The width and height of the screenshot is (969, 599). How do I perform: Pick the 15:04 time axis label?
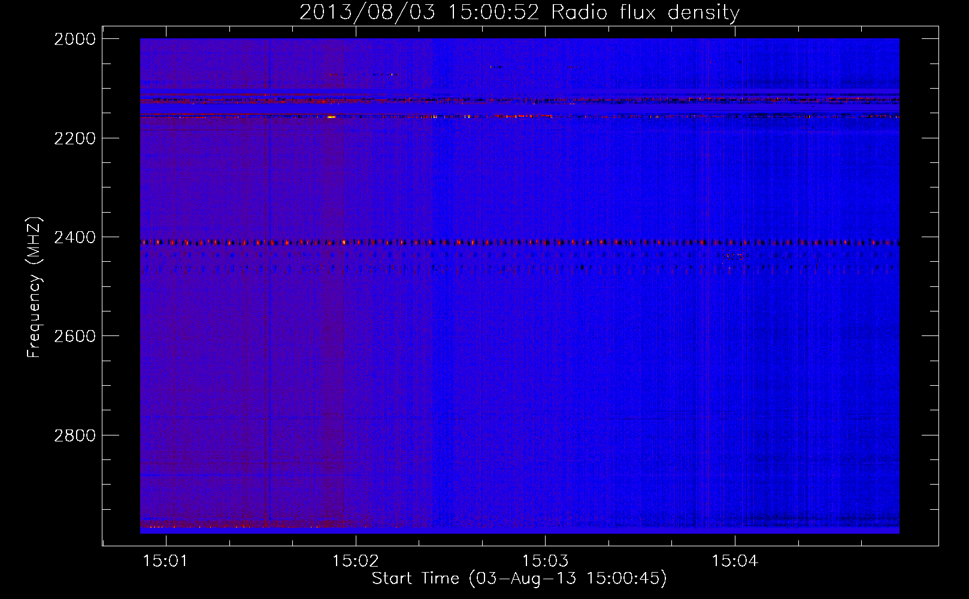point(735,561)
